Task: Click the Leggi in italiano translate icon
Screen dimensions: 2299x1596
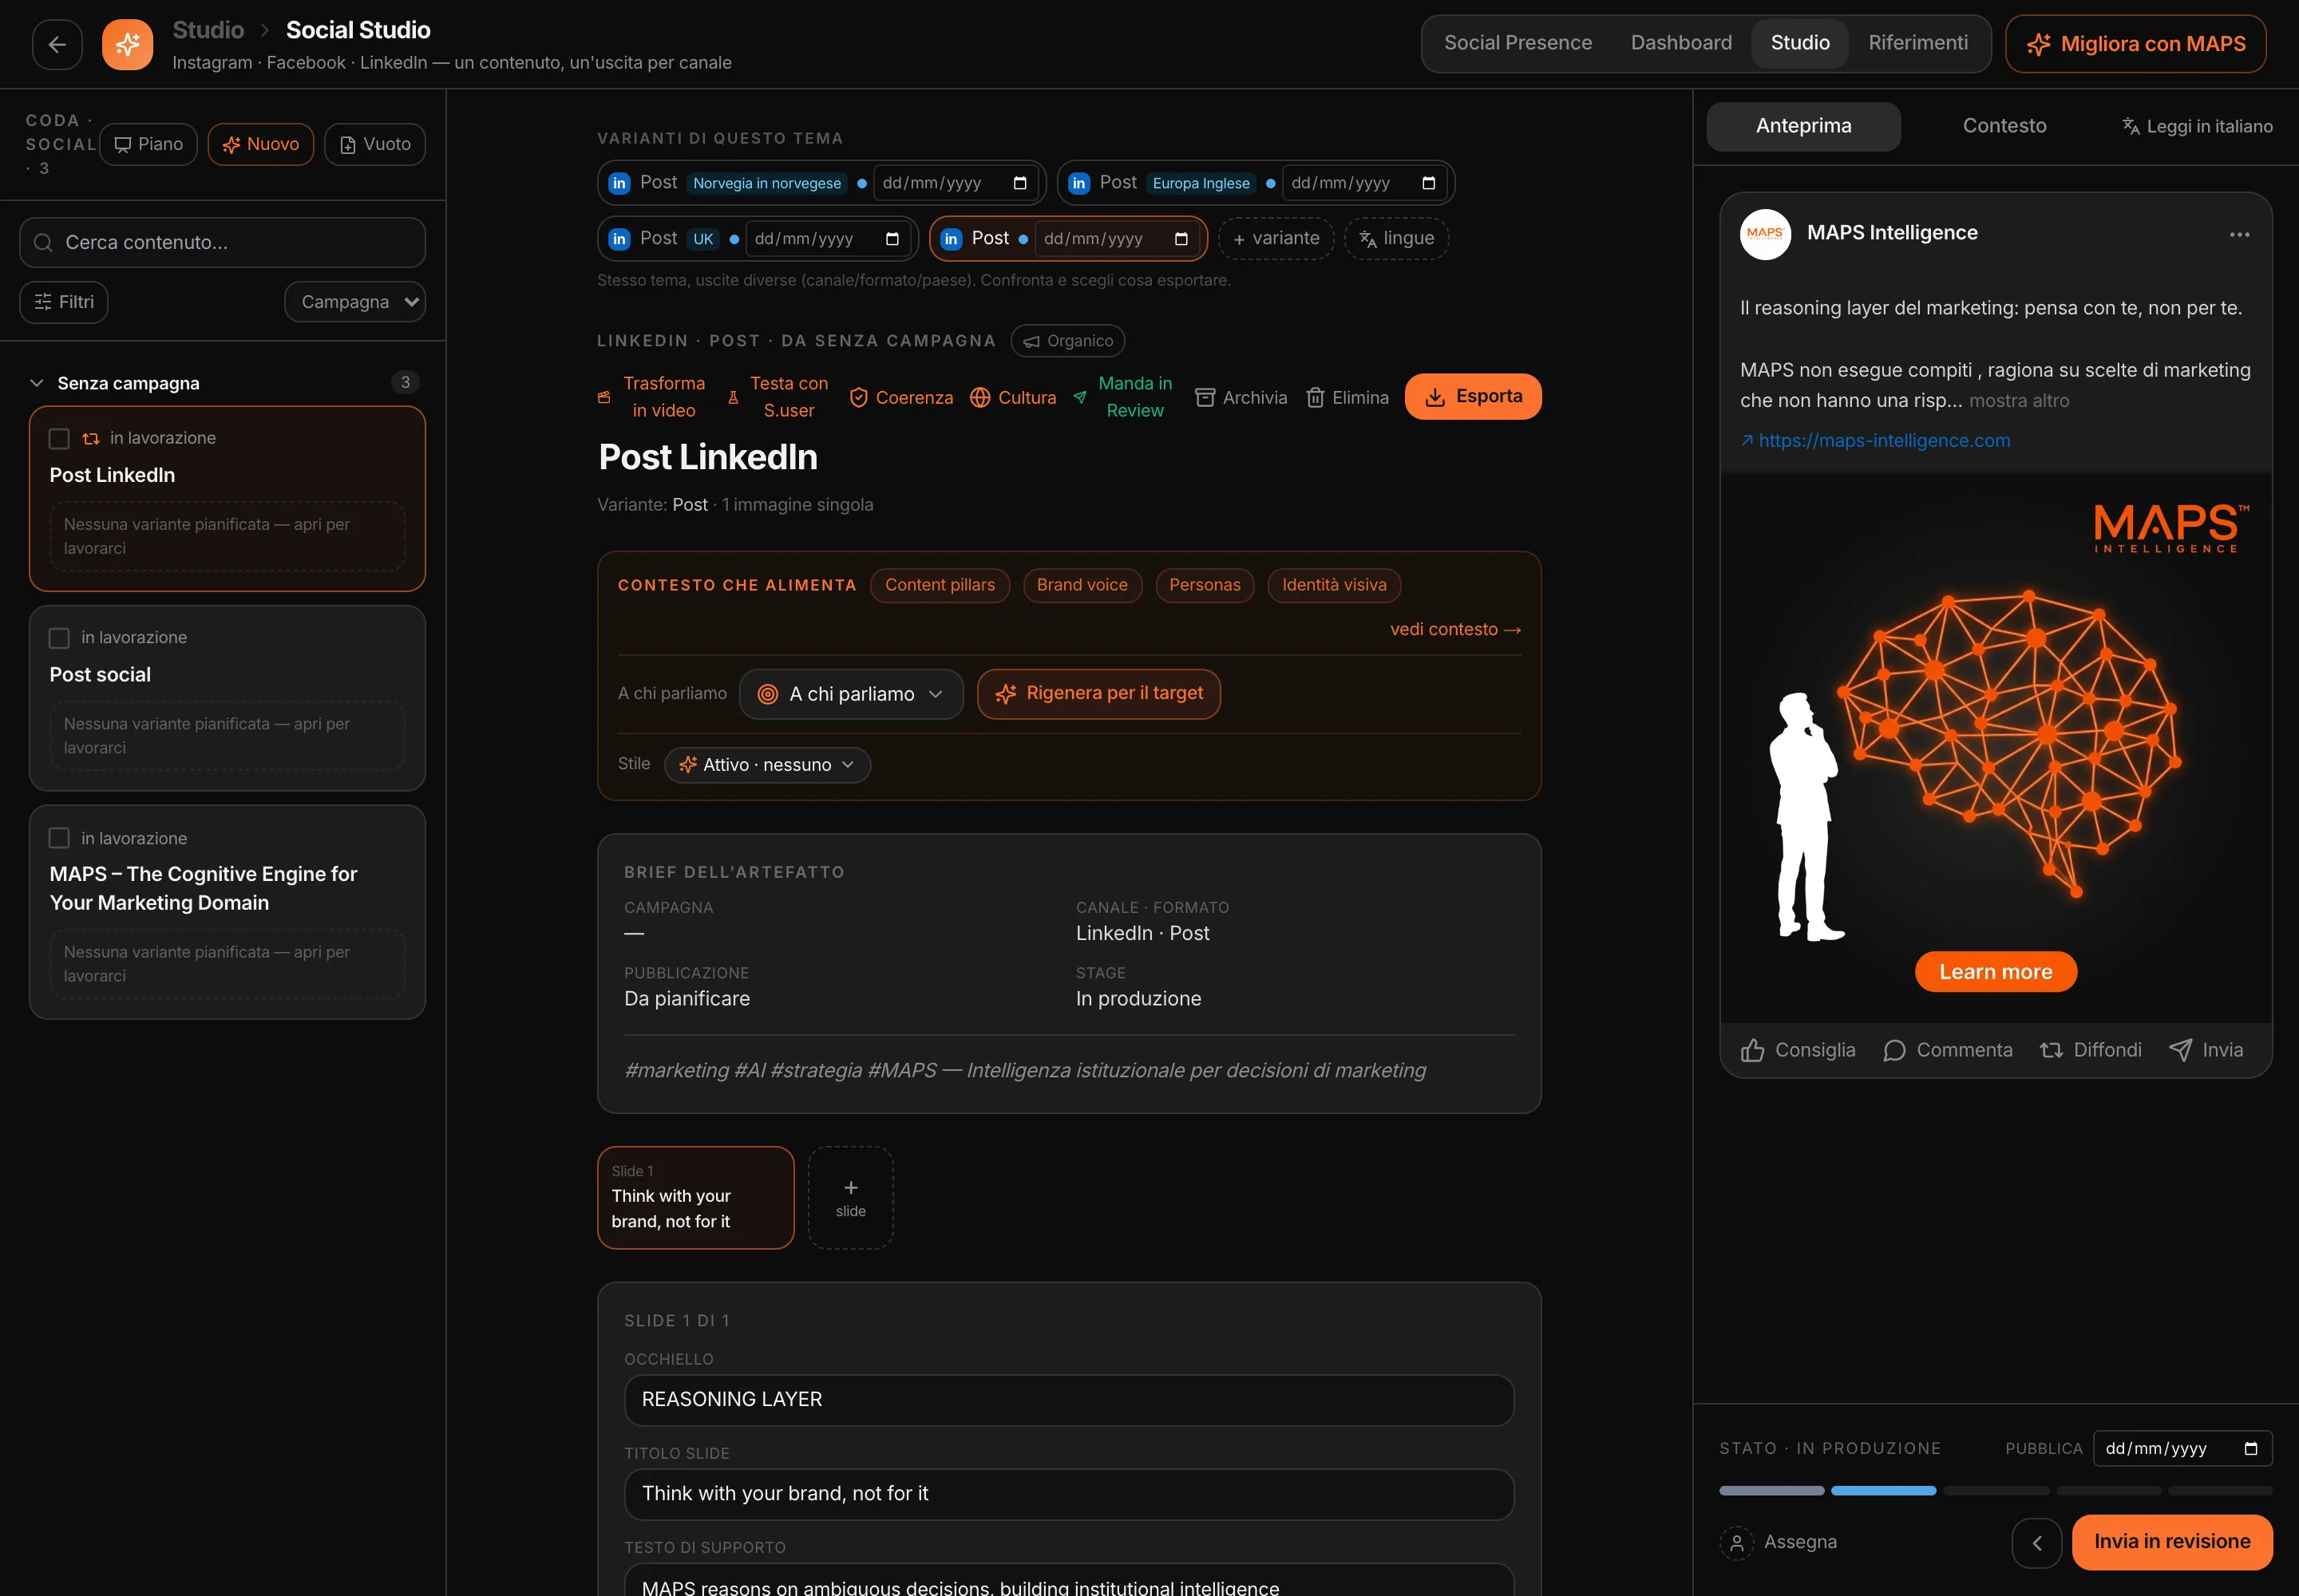Action: [2131, 126]
